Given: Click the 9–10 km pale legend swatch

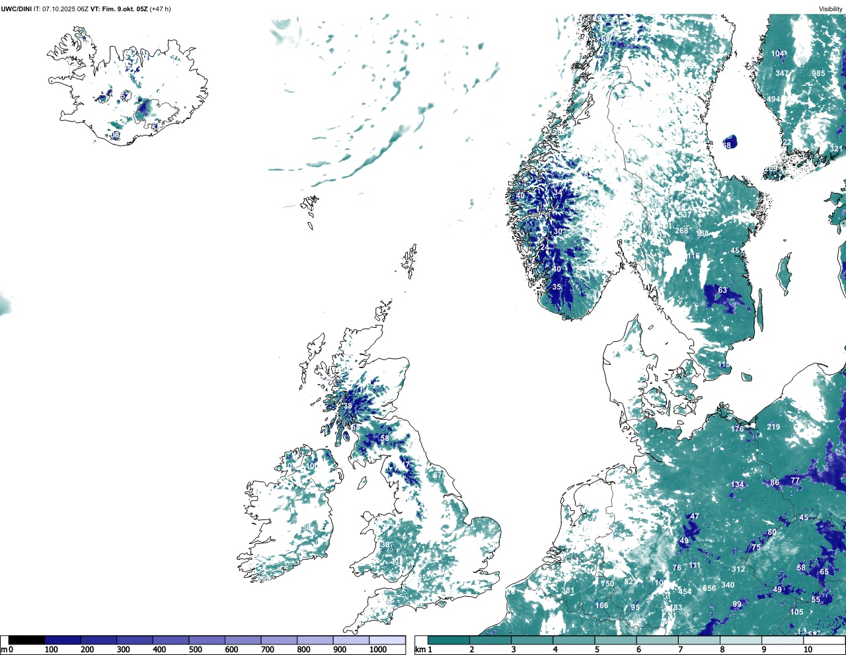Looking at the screenshot, I should pyautogui.click(x=783, y=640).
